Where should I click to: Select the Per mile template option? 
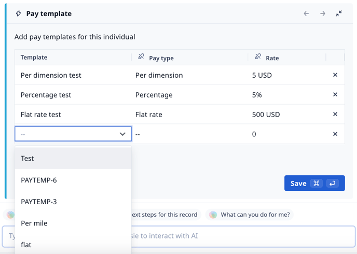73,223
